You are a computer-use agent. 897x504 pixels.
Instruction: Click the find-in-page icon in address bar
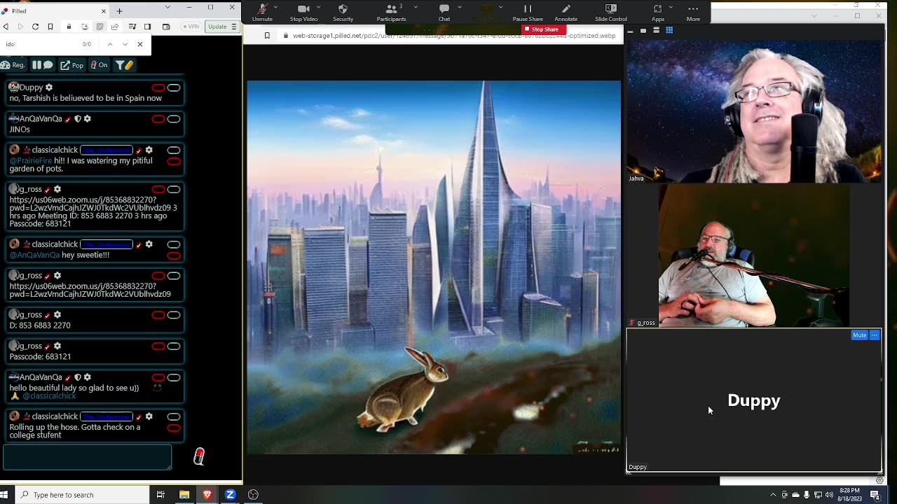click(100, 27)
